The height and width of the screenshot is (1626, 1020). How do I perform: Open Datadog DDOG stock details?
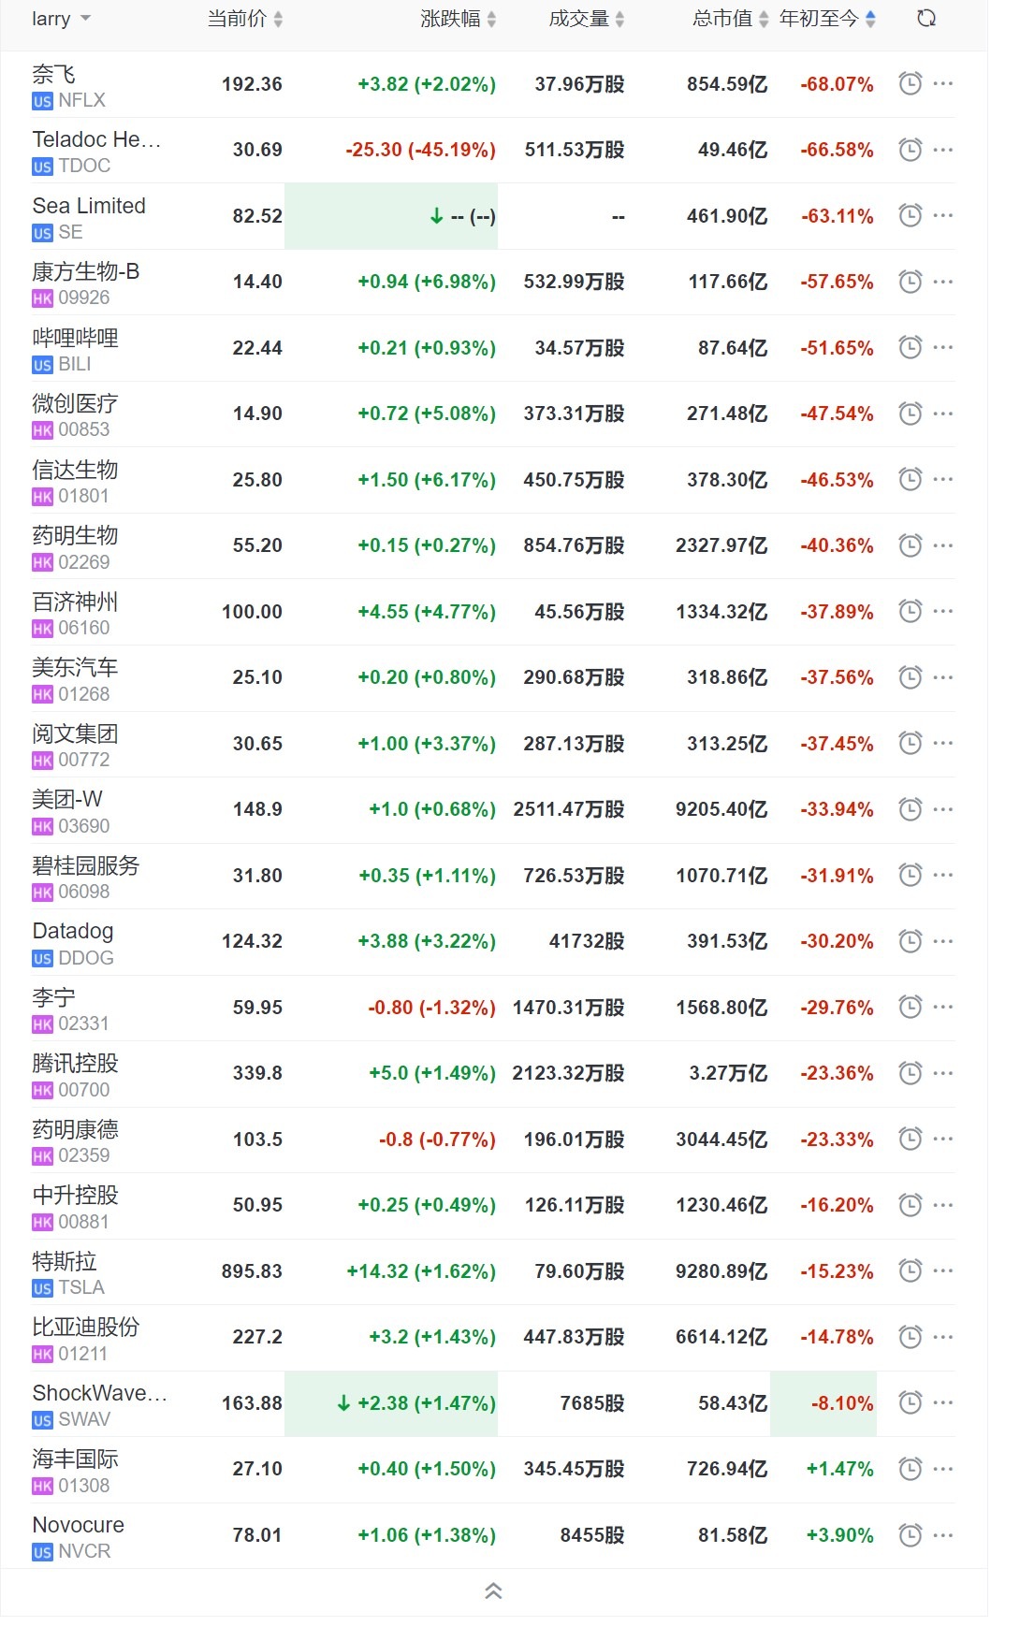tap(73, 942)
